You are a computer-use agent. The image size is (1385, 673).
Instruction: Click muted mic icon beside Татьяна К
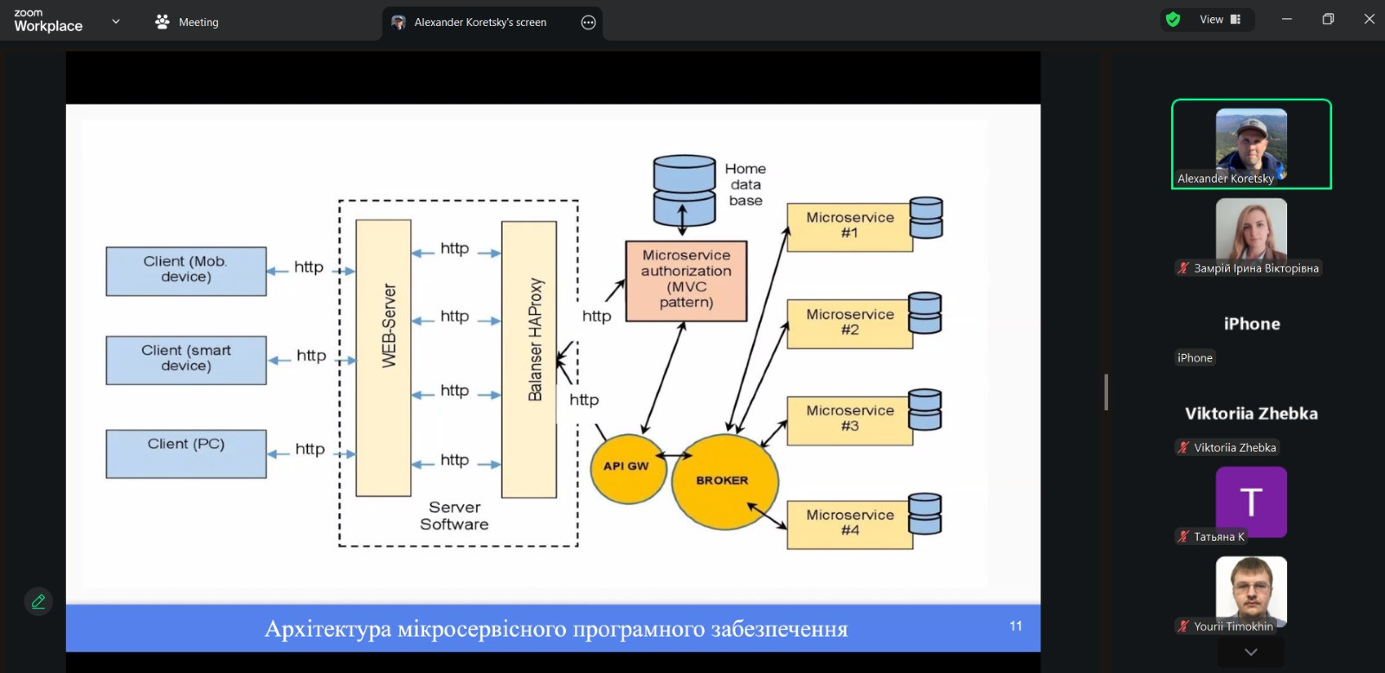coord(1183,536)
